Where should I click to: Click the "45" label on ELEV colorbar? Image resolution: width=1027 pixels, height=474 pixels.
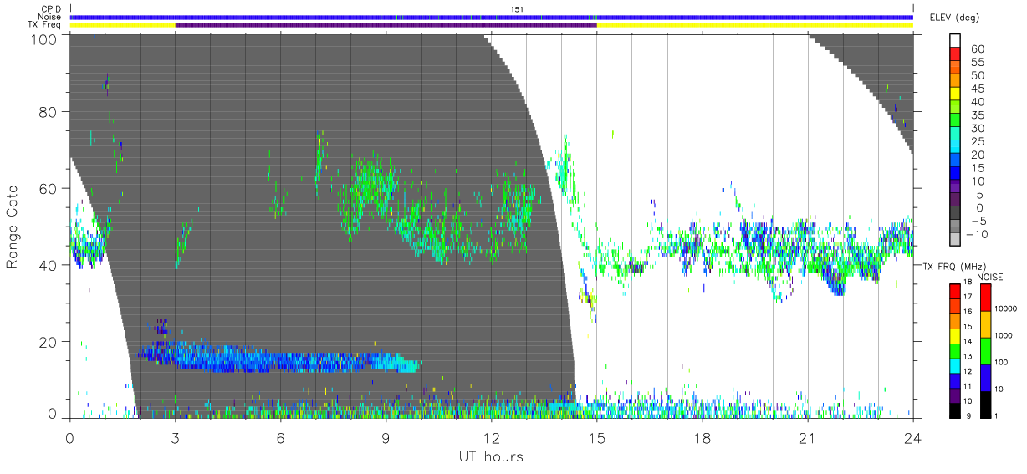[x=976, y=89]
